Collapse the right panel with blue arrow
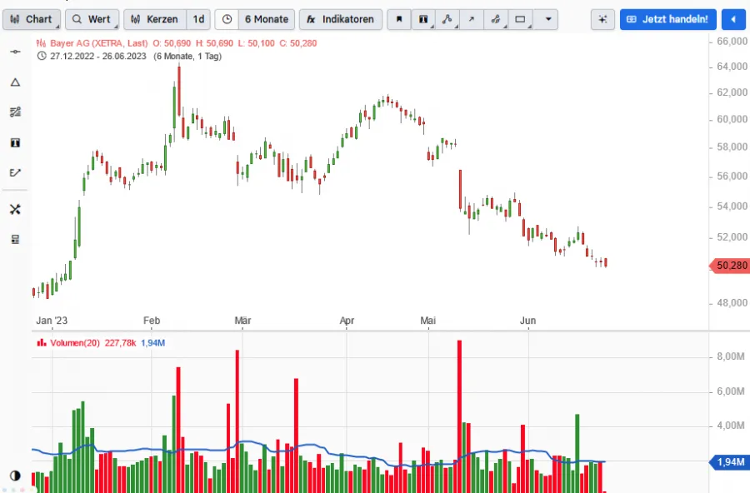750x493 pixels. point(732,19)
